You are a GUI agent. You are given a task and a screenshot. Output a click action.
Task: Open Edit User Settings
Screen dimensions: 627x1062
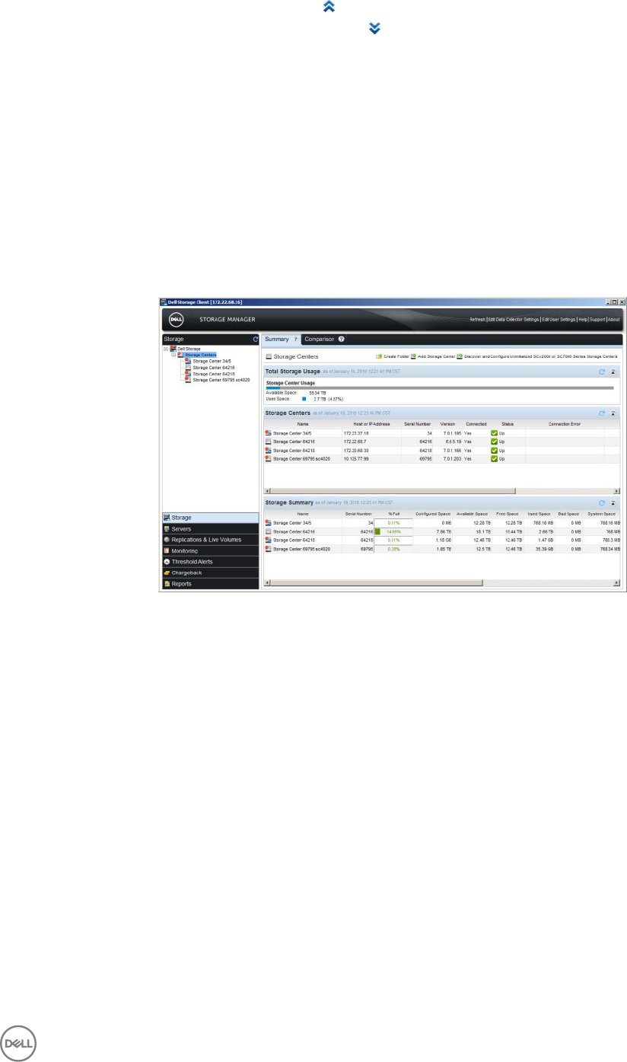(559, 320)
